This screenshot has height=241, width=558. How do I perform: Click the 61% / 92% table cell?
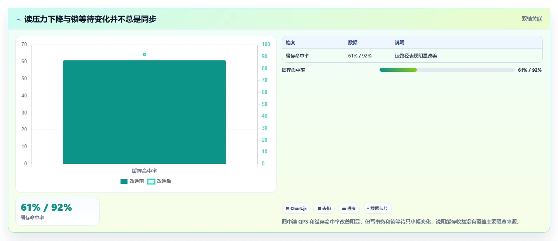click(360, 56)
